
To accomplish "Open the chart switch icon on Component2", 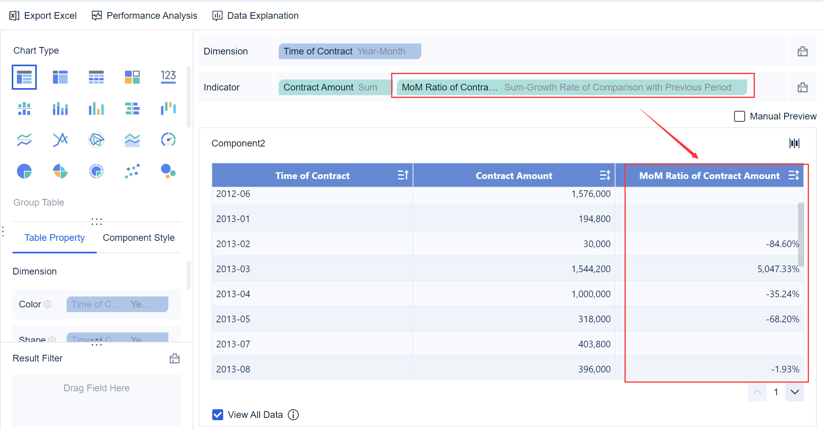I will [x=794, y=143].
